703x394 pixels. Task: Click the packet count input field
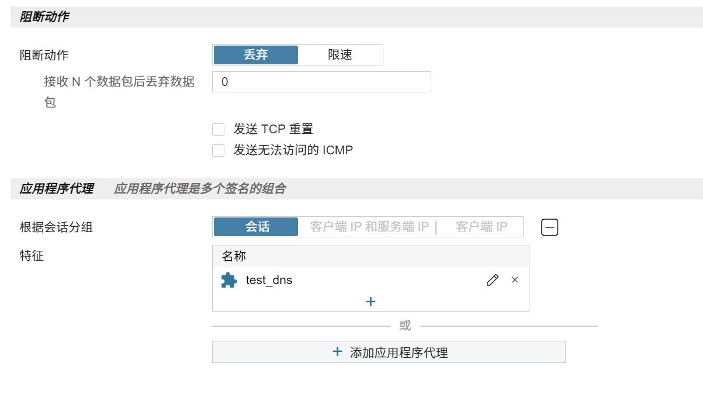[321, 82]
